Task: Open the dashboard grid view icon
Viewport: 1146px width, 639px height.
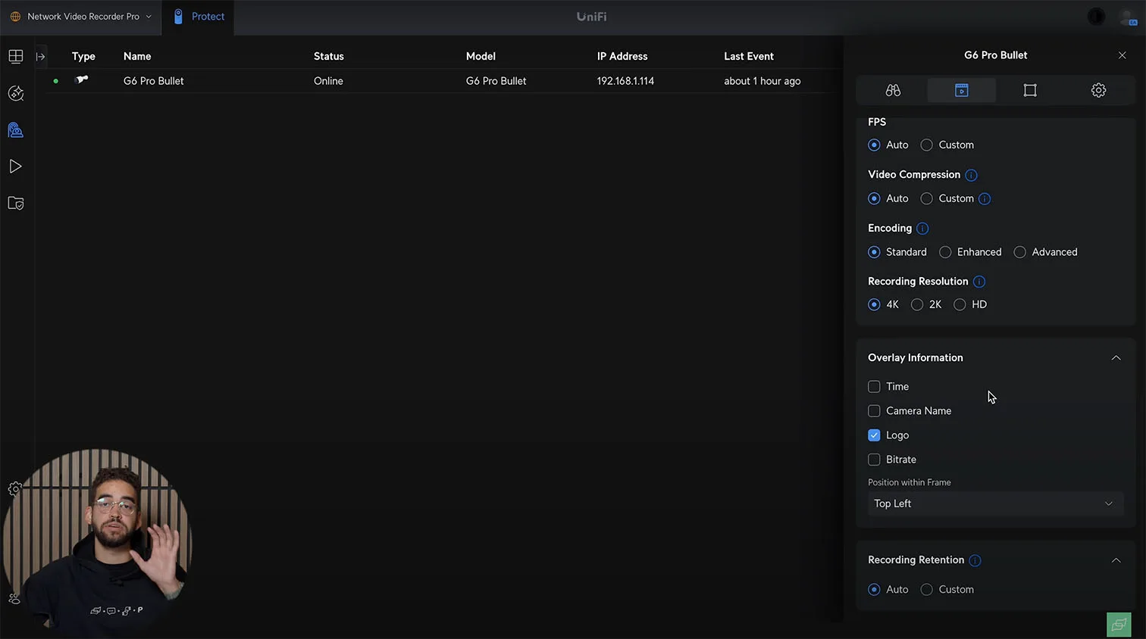Action: [x=16, y=57]
